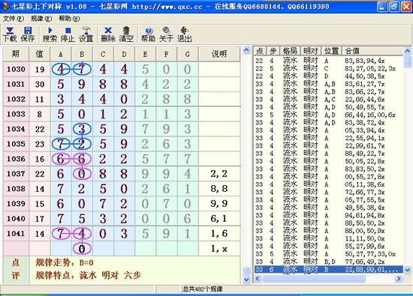
Task: Stop the search with the 停止 icon
Action: pyautogui.click(x=68, y=34)
